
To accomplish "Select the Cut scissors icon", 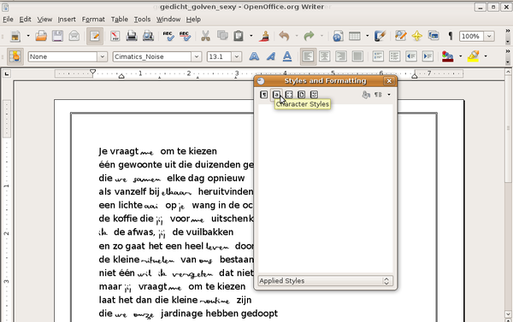I will click(205, 36).
